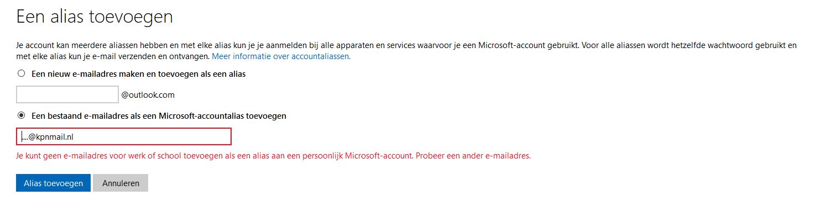The height and width of the screenshot is (211, 821).
Task: Focus the red-bordered existing e-mail address field
Action: click(124, 136)
